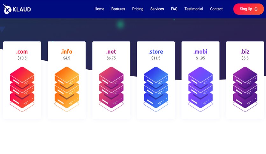The width and height of the screenshot is (266, 154).
Task: Click the .info domain title
Action: tap(66, 52)
